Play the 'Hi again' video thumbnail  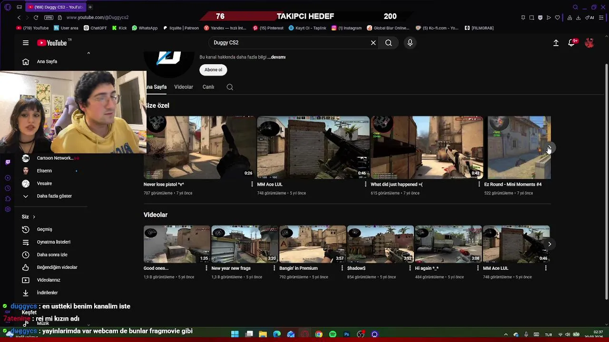(448, 244)
